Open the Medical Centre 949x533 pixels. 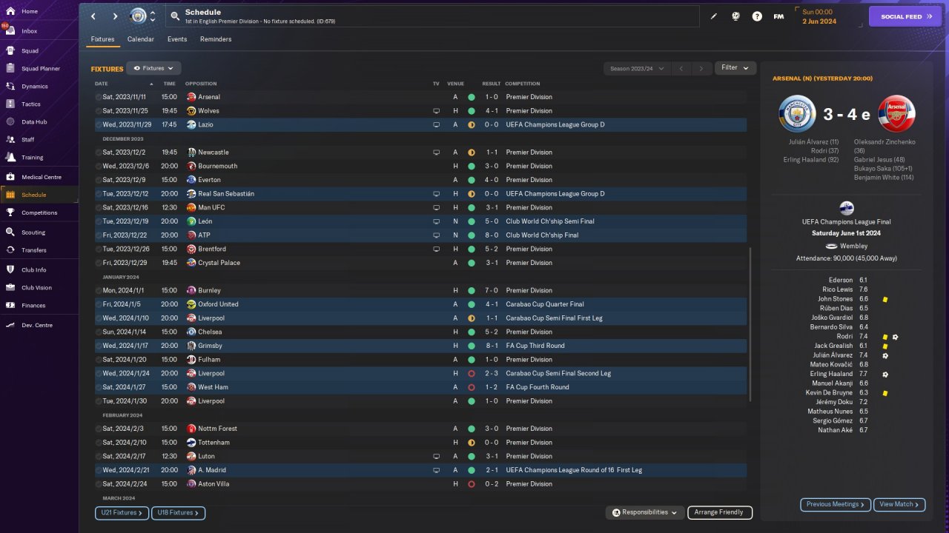click(41, 178)
